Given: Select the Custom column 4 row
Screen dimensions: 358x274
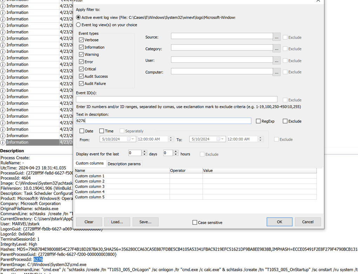Looking at the screenshot, I should click(195, 192).
